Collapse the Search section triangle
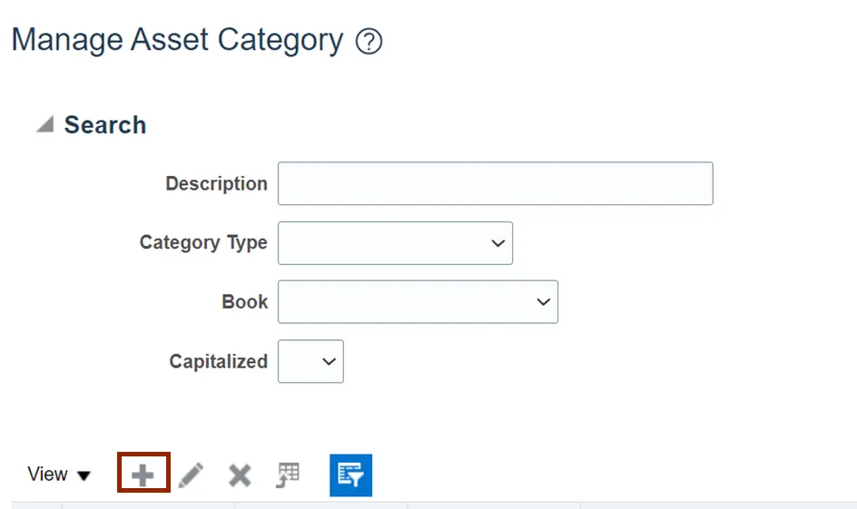Image resolution: width=857 pixels, height=509 pixels. [45, 124]
